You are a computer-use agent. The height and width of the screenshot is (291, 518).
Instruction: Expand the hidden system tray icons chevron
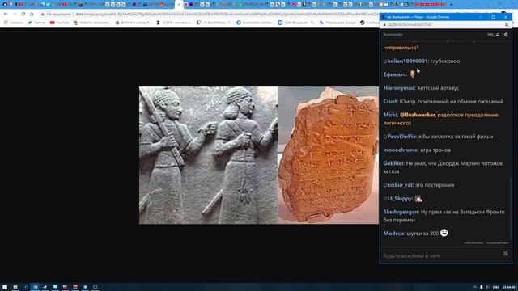(x=475, y=287)
